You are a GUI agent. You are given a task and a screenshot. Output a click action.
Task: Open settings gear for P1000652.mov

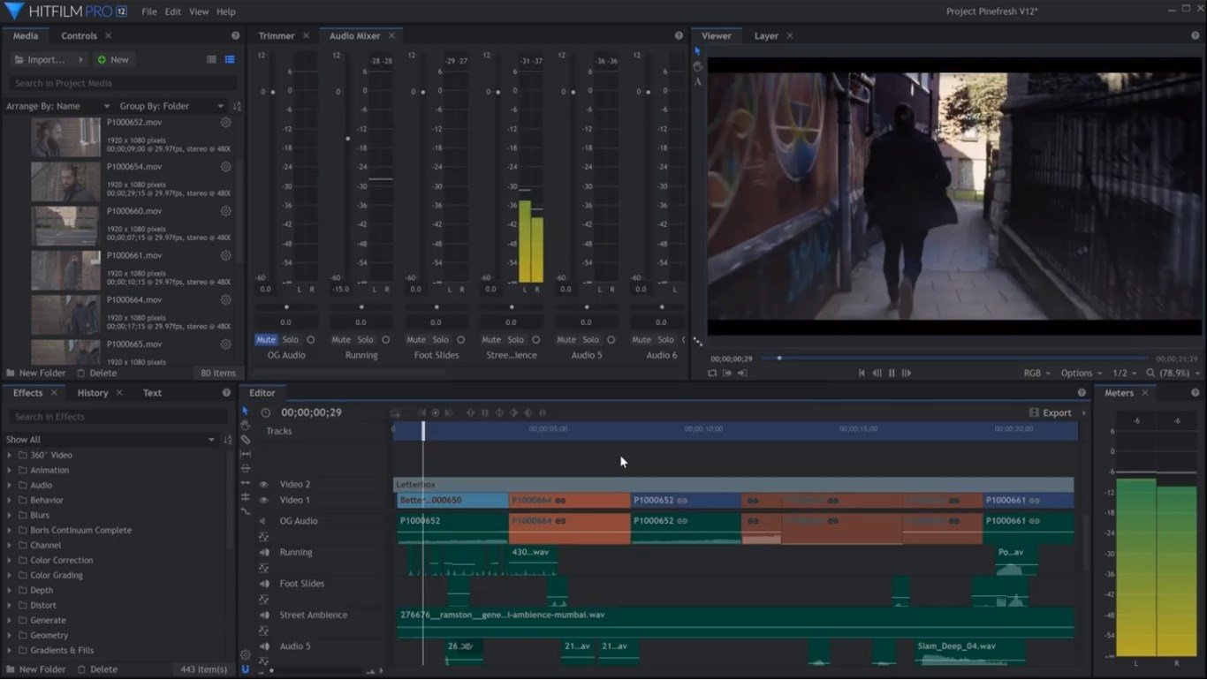[225, 123]
